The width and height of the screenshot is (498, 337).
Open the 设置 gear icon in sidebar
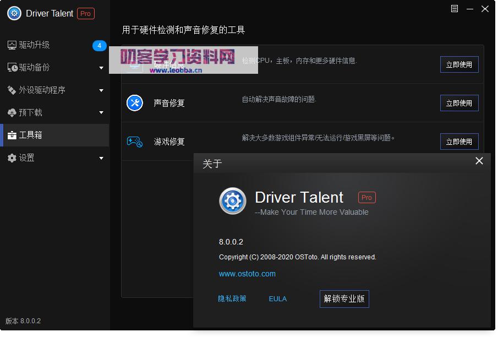point(13,158)
